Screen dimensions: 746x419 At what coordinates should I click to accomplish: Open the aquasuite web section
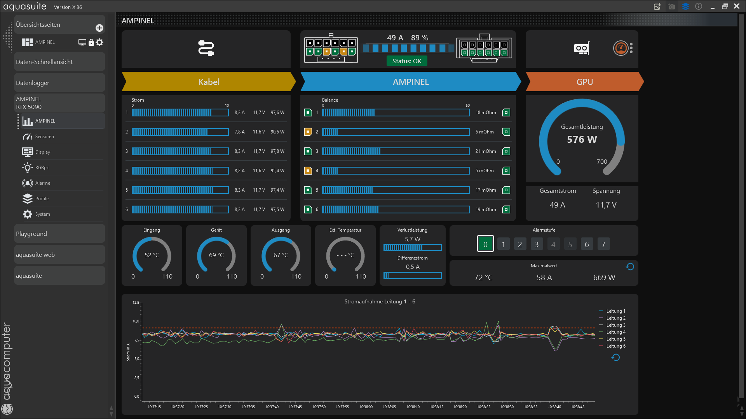point(59,255)
